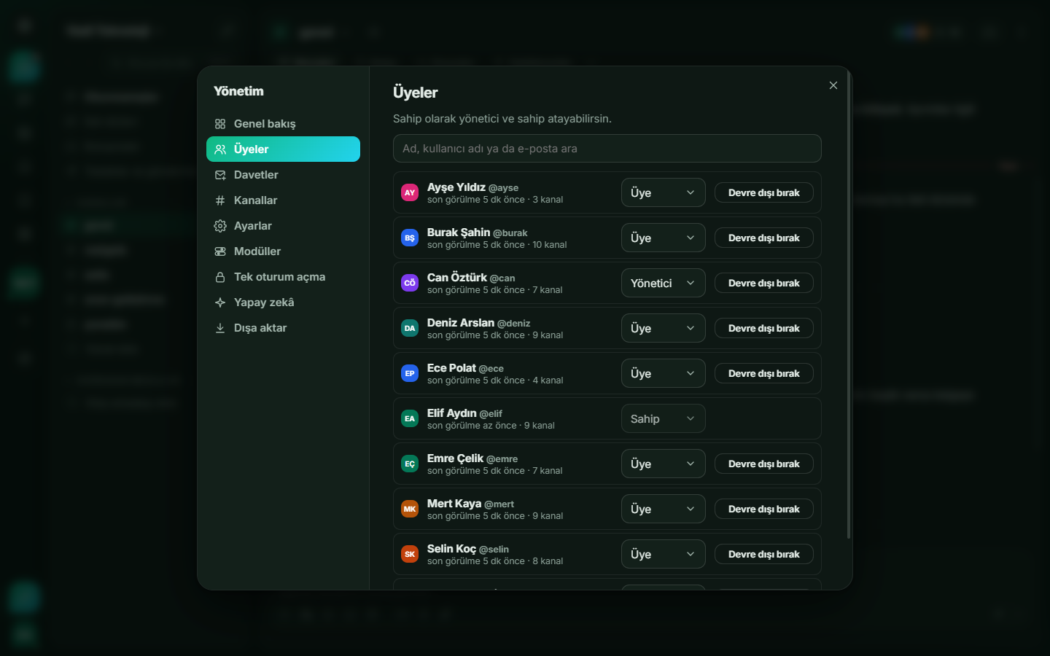The width and height of the screenshot is (1050, 656).
Task: Click Mert Kaya's MK avatar
Action: click(x=410, y=509)
